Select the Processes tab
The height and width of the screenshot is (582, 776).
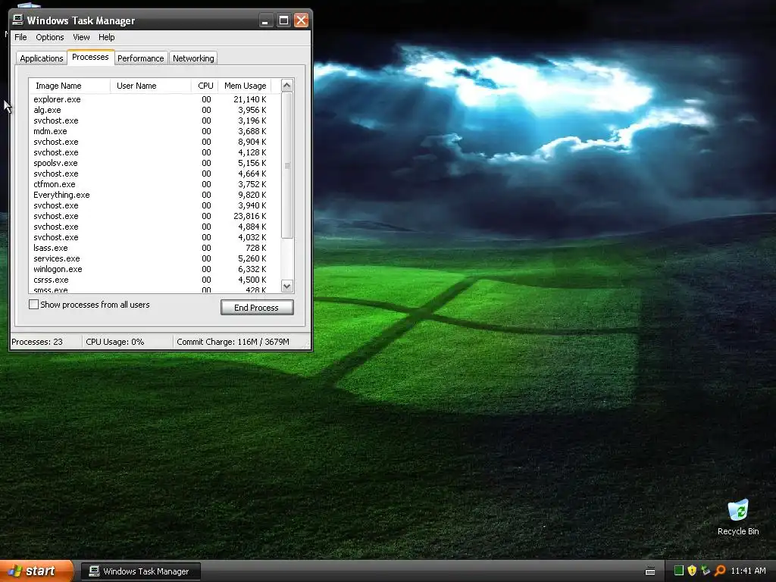click(91, 57)
